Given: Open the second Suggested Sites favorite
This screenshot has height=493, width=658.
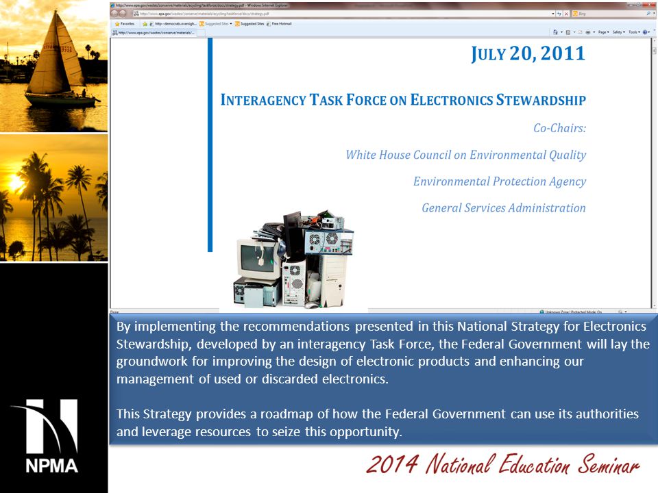Looking at the screenshot, I should pyautogui.click(x=249, y=24).
